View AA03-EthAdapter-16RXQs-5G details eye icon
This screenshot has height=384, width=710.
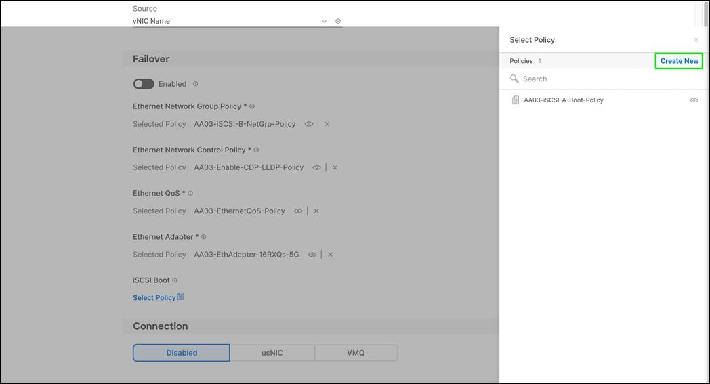pyautogui.click(x=312, y=255)
